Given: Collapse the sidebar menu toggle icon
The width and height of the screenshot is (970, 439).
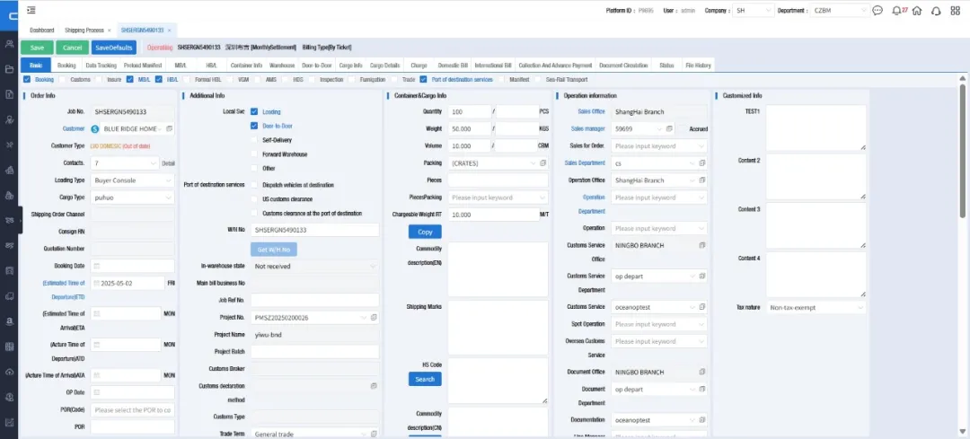Looking at the screenshot, I should coord(31,10).
